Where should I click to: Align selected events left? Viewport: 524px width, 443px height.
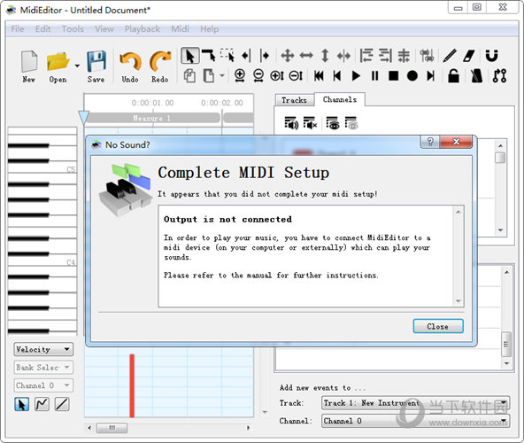(x=366, y=56)
